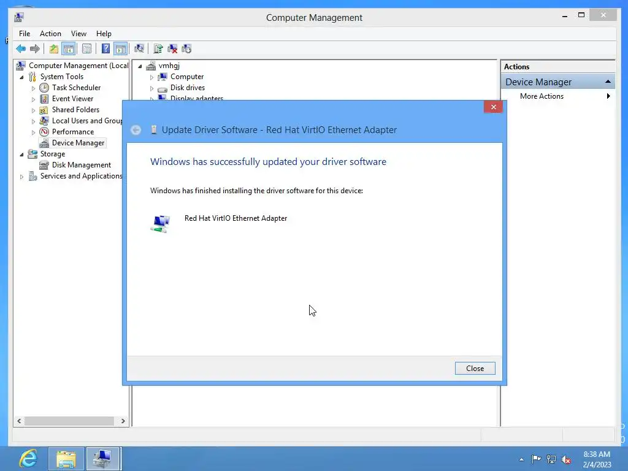Open Properties toolbar icon
The image size is (628, 471).
click(86, 49)
